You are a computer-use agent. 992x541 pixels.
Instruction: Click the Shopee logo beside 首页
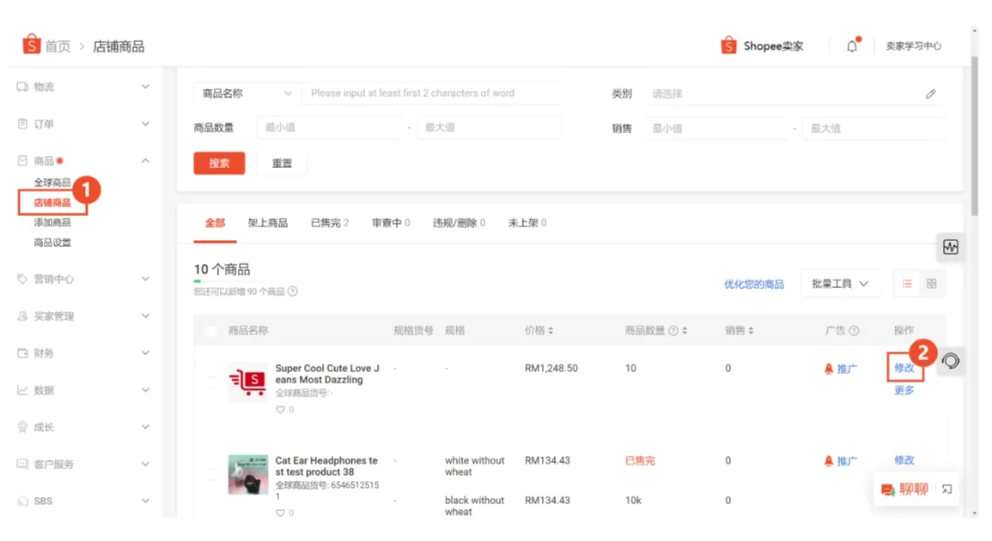point(30,45)
